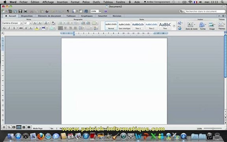Open the Révision tab

[x=117, y=16]
